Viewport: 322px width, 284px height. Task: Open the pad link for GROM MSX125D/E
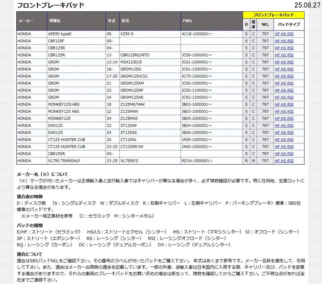tap(284, 62)
